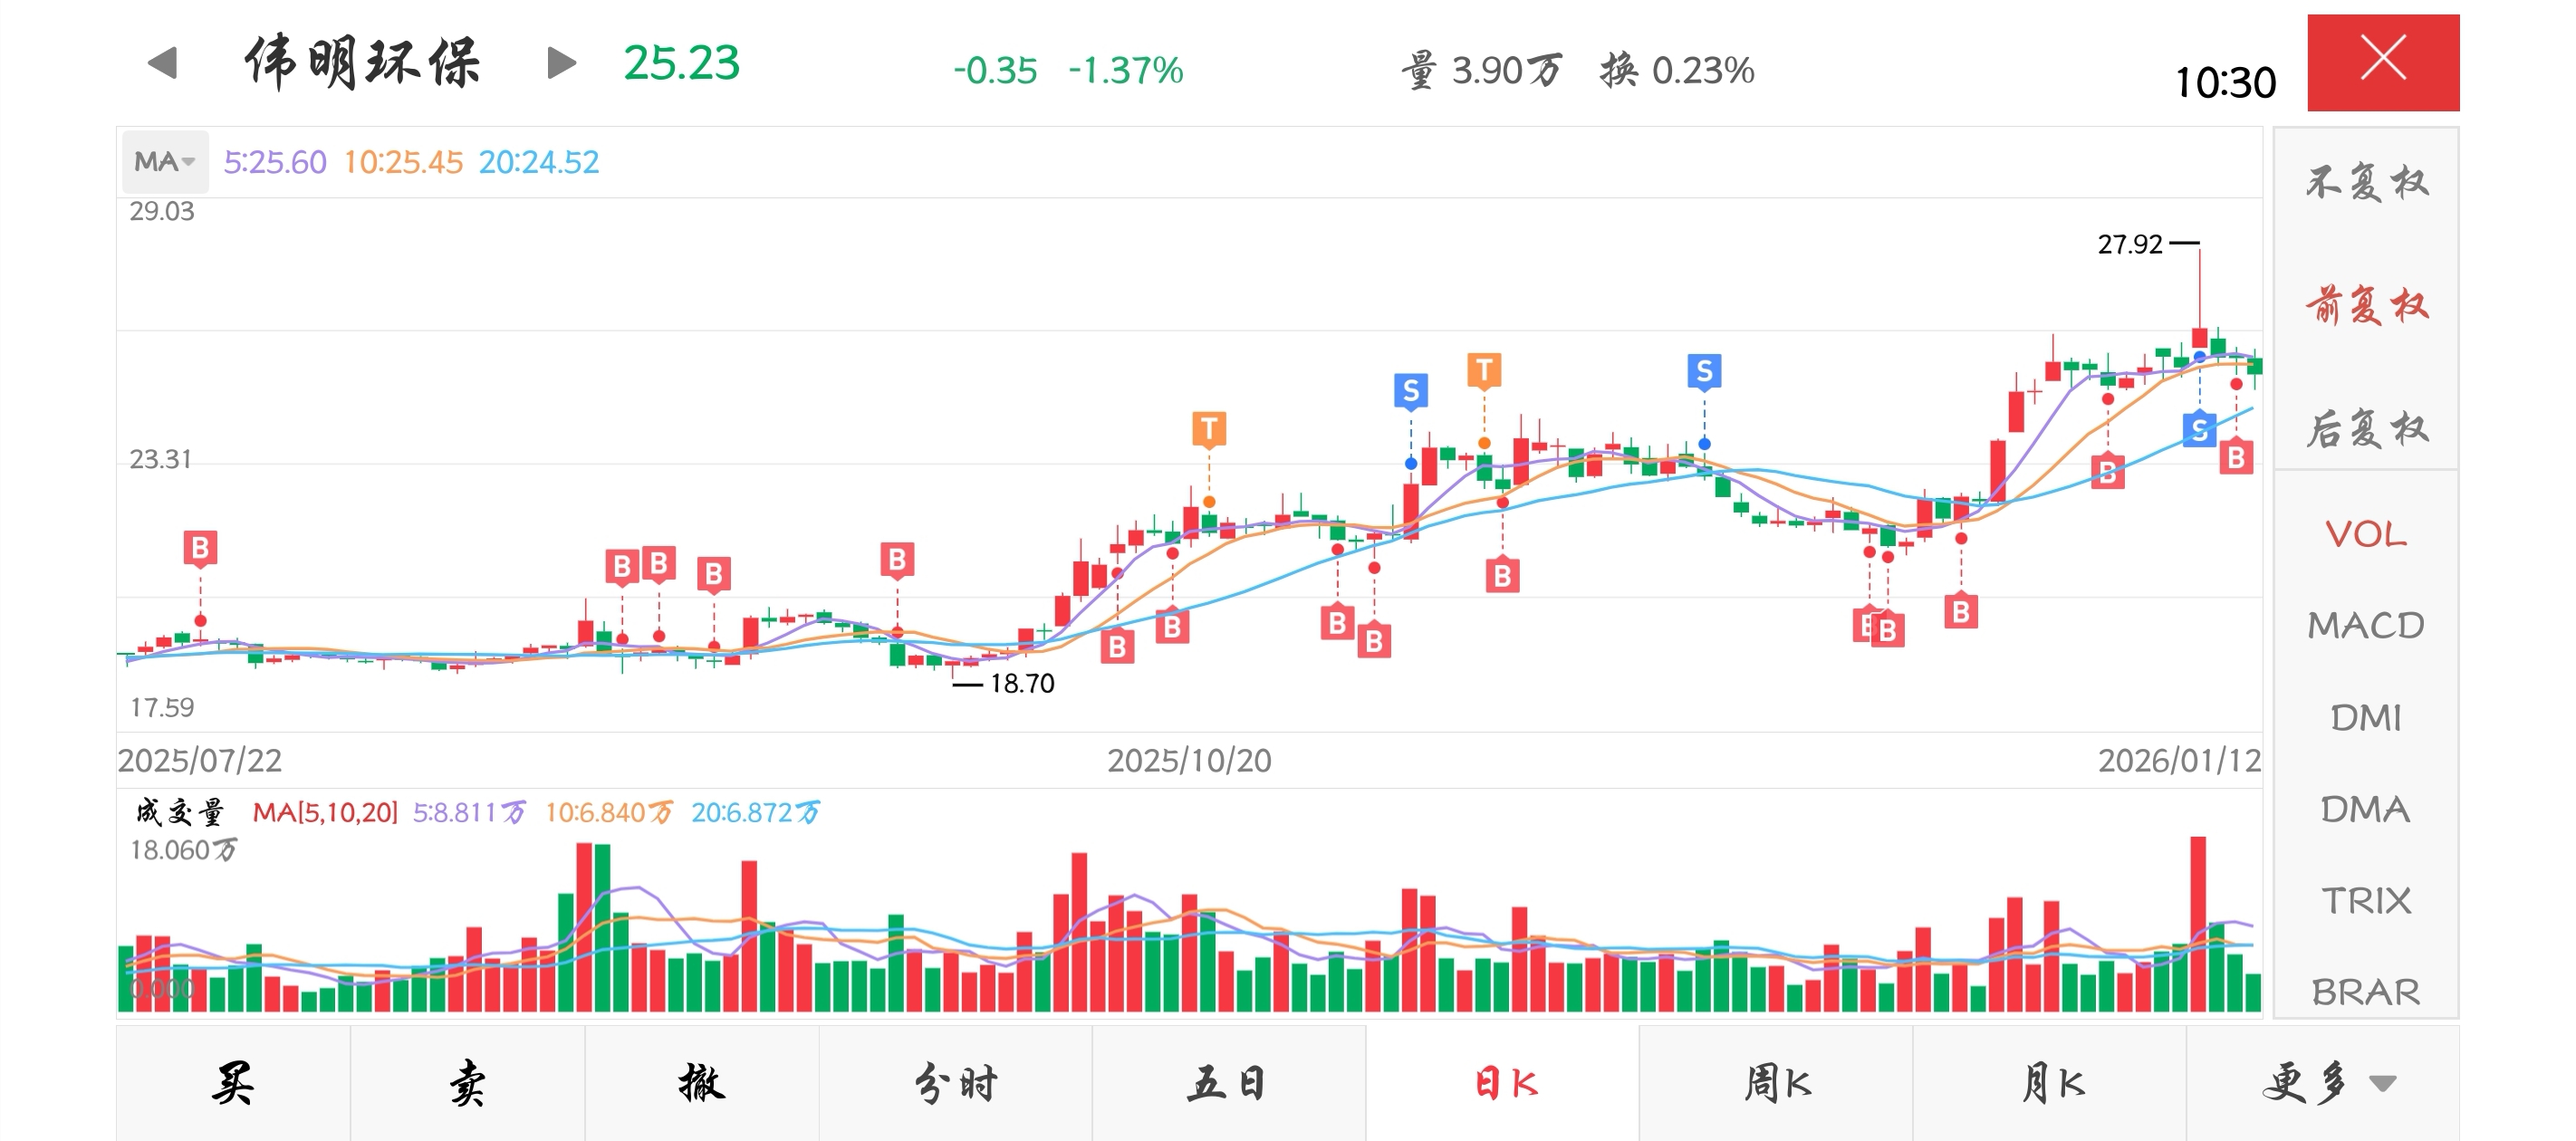Click the rightmost red B marker

[2236, 458]
